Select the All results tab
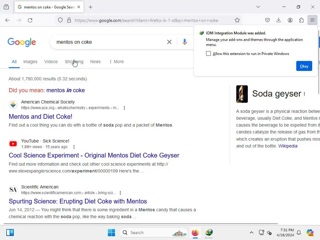This screenshot has width=320, height=240. (x=14, y=62)
